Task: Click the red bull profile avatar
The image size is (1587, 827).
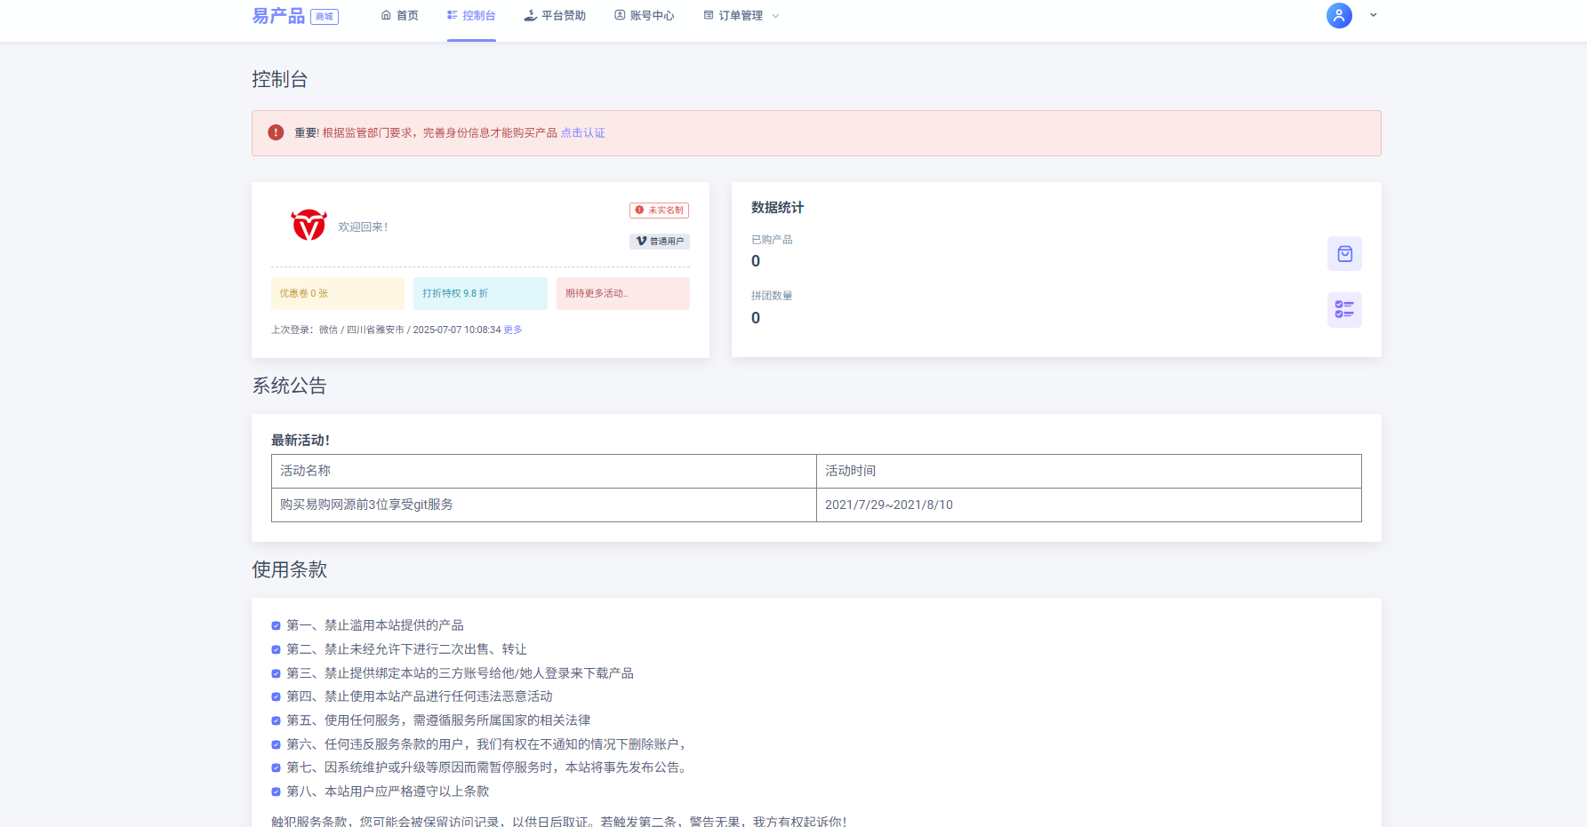Action: tap(309, 225)
